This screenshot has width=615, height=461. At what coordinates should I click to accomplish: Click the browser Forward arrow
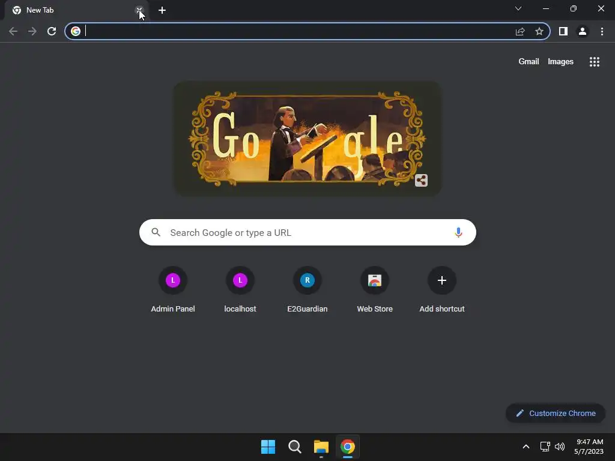pyautogui.click(x=32, y=31)
